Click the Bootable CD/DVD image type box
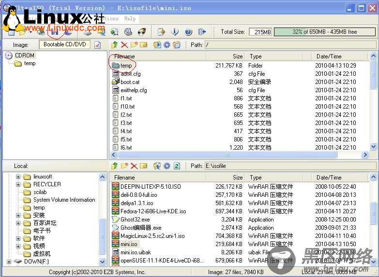The width and height of the screenshot is (379, 277). tap(64, 44)
